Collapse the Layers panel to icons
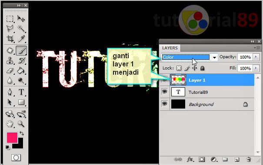Image resolution: width=263 pixels, height=165 pixels. tap(253, 41)
